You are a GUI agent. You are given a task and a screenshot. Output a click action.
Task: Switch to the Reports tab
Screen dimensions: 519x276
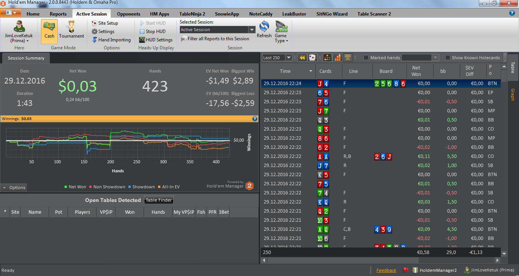point(58,14)
